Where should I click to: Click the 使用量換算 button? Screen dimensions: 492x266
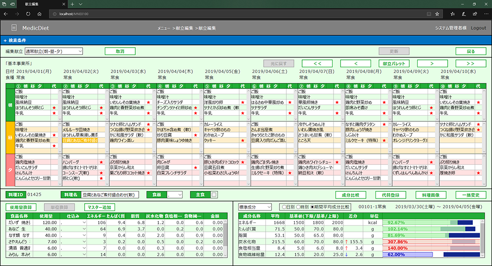pos(21,207)
